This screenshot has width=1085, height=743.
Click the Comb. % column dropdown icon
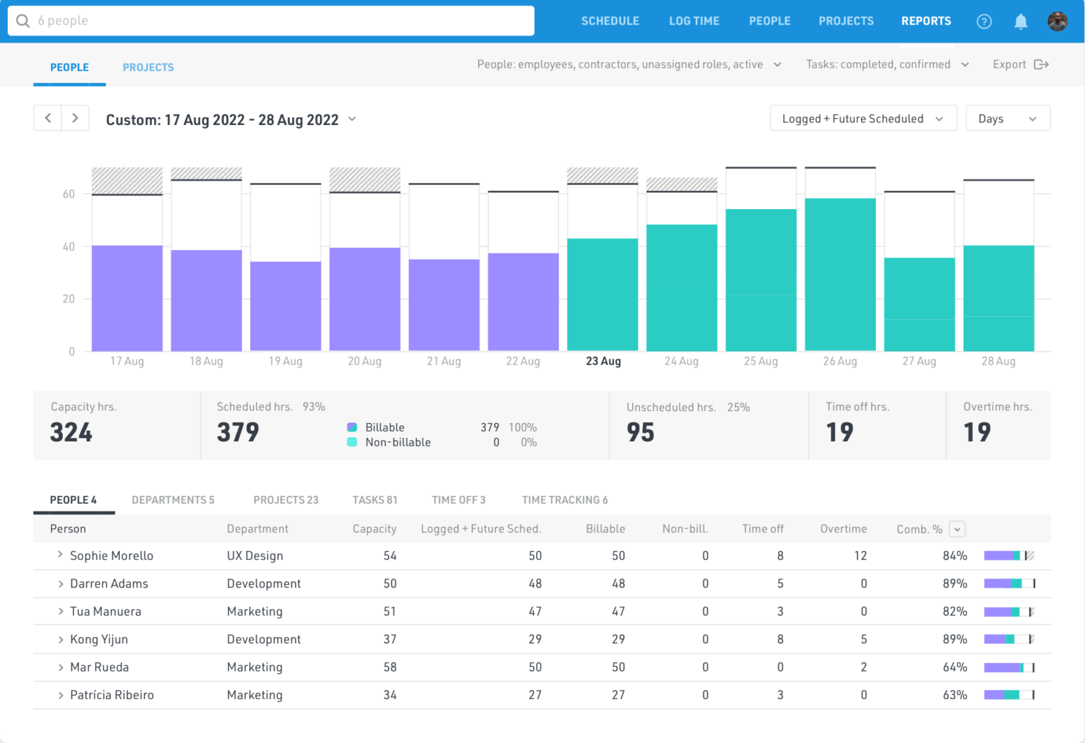(956, 529)
